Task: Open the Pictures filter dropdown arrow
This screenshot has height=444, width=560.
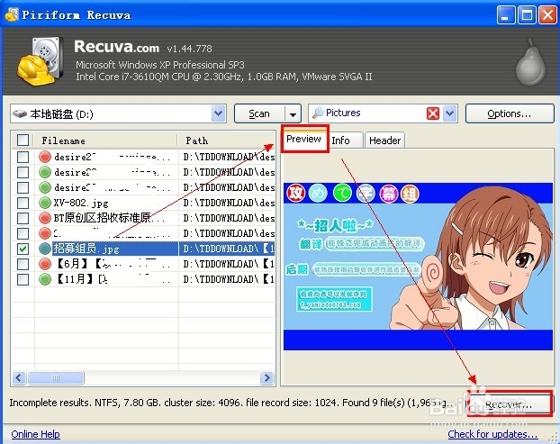Action: [x=449, y=114]
